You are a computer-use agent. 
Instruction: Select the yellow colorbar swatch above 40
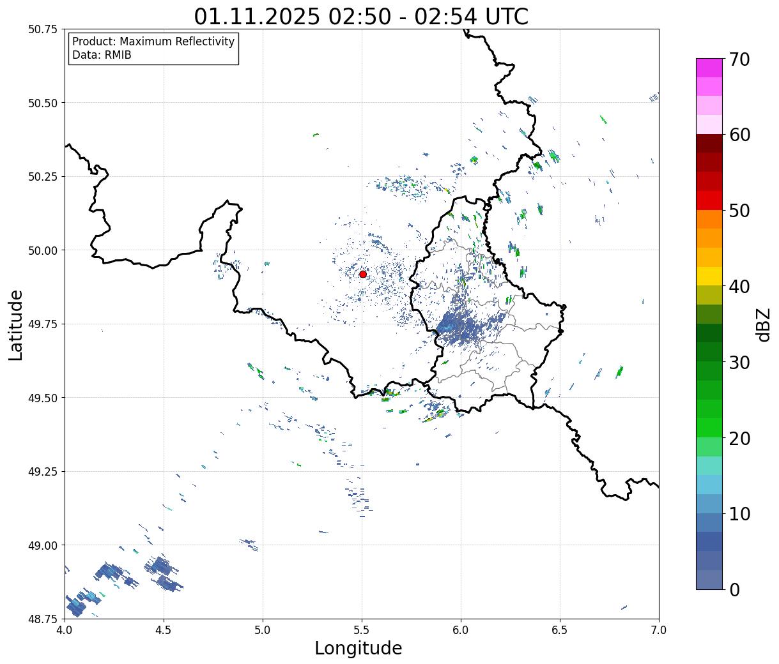coord(709,276)
